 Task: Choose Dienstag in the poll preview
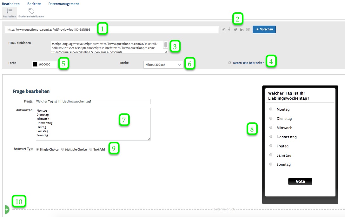click(x=271, y=118)
